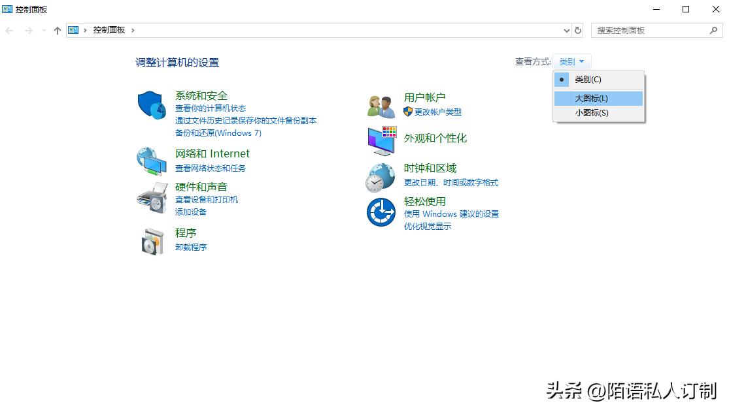Image resolution: width=729 pixels, height=412 pixels.
Task: Open the 系统和安全 shield icon
Action: (151, 105)
